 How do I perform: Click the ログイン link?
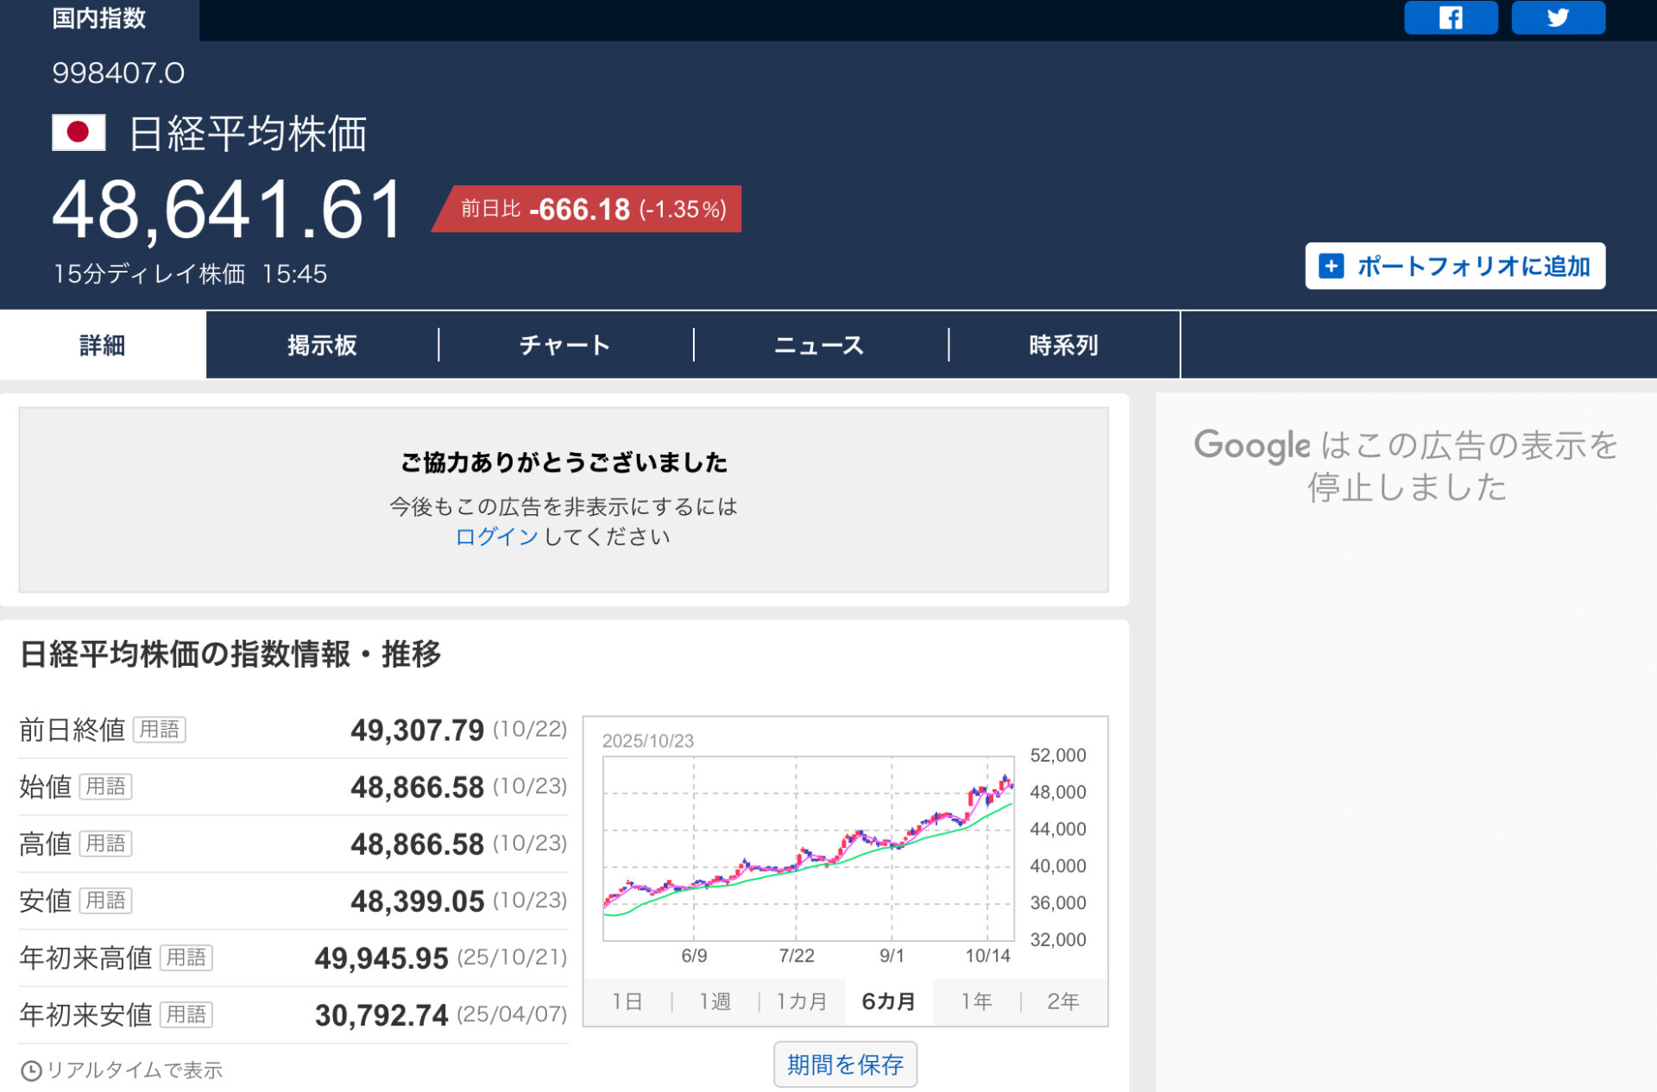coord(496,537)
